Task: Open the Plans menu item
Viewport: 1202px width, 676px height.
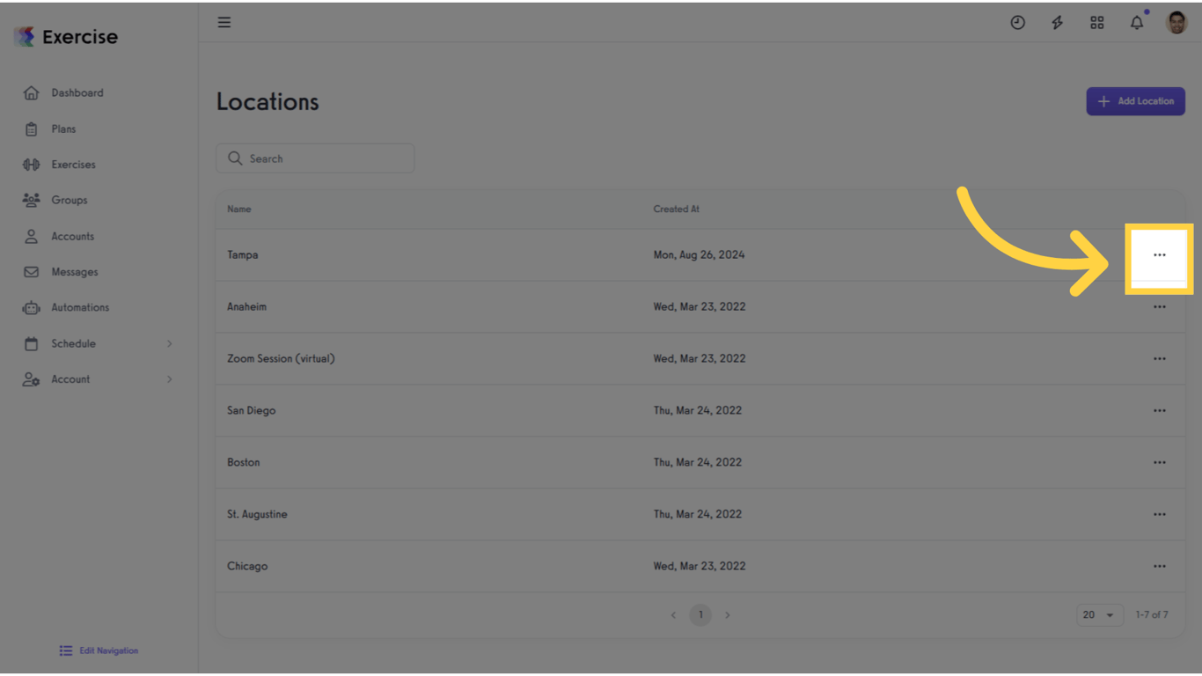Action: 62,129
